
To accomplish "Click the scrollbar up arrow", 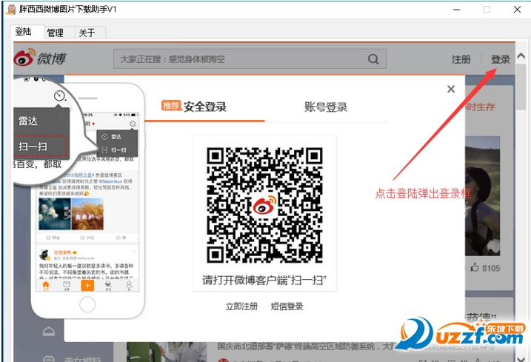I will click(x=521, y=56).
